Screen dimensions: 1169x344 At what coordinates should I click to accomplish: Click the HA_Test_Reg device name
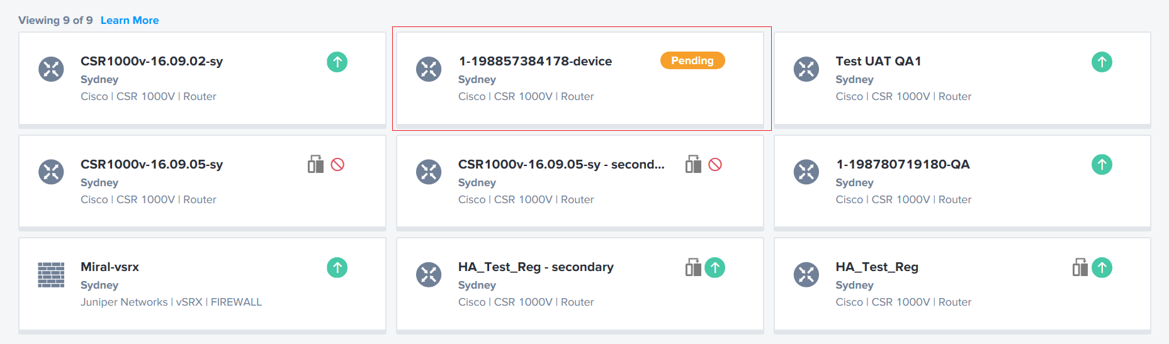coord(877,267)
